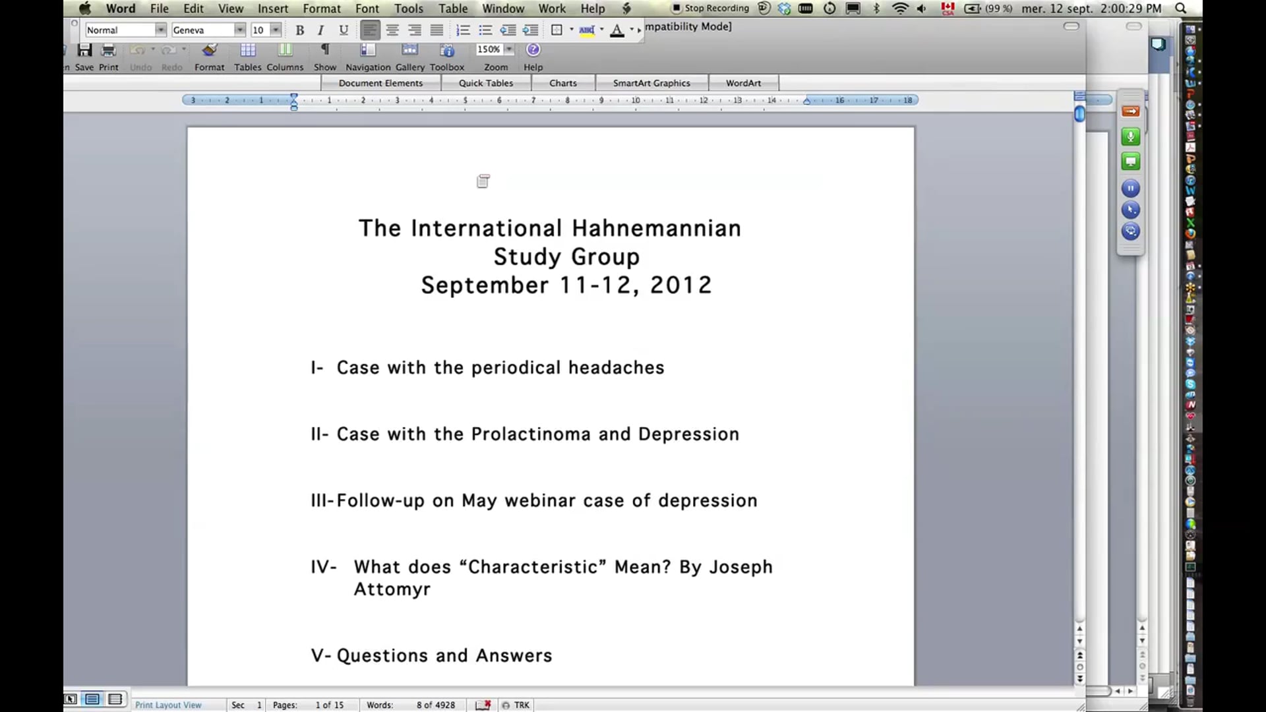Open the Tools menu
This screenshot has height=712, width=1266.
[x=409, y=9]
